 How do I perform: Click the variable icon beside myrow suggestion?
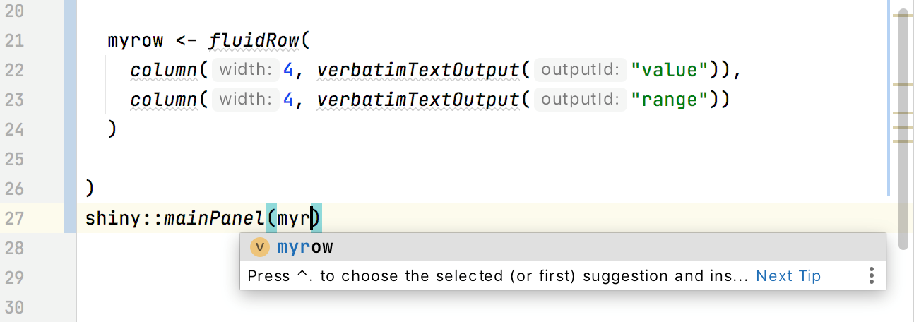click(x=261, y=247)
